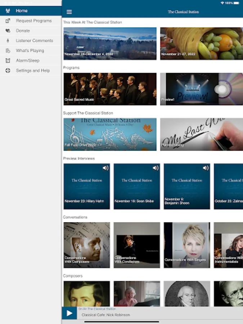The height and width of the screenshot is (324, 243).
Task: Open the October 23 interview card
Action: click(x=228, y=186)
